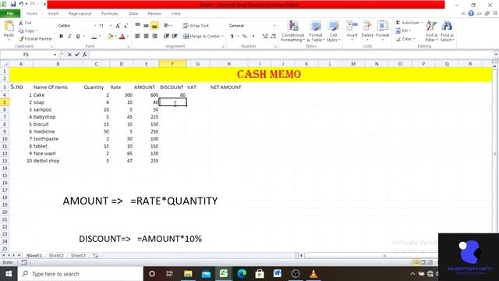
Task: Apply Percent Style format
Action: click(244, 37)
